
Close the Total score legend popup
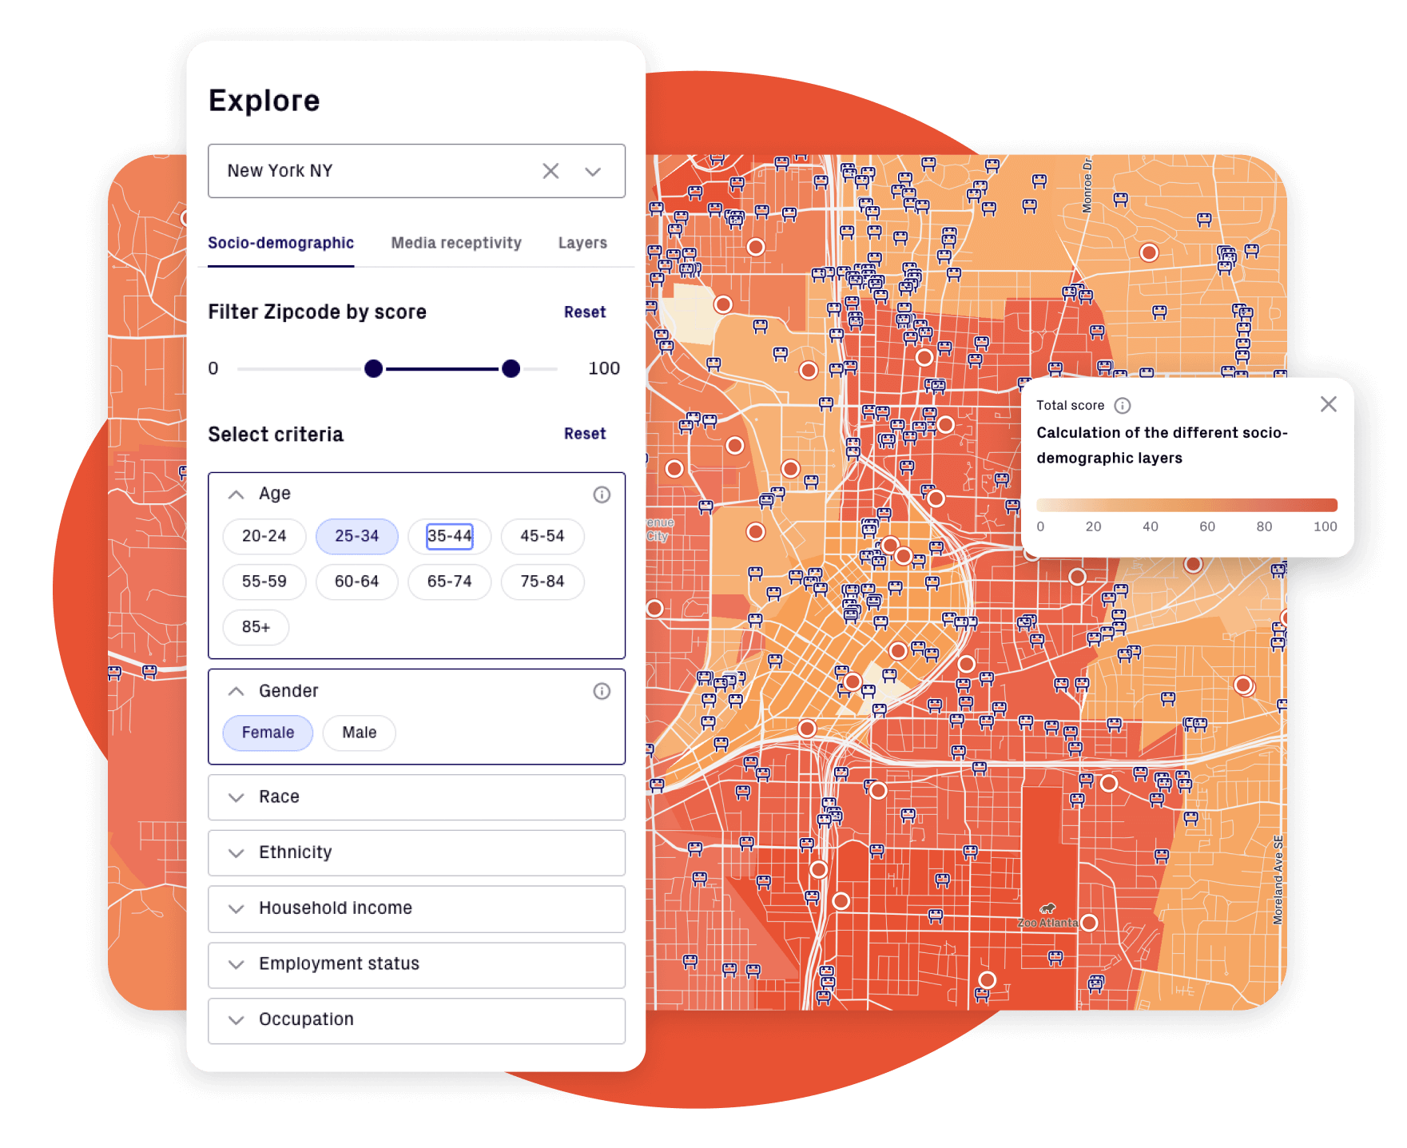1329,404
